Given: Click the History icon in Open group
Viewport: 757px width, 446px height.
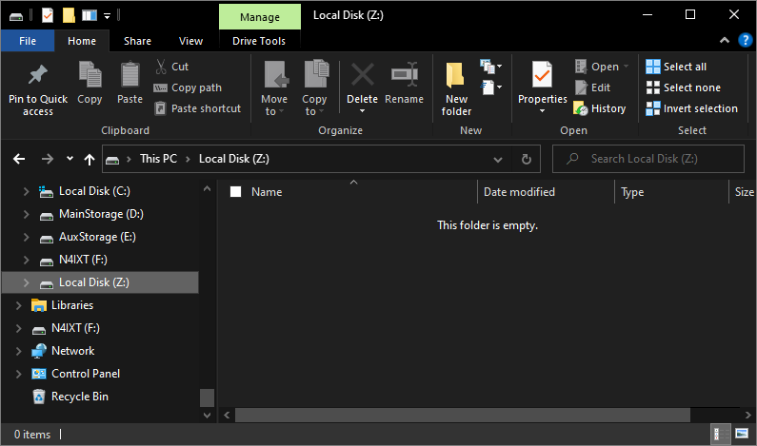Looking at the screenshot, I should click(x=581, y=108).
